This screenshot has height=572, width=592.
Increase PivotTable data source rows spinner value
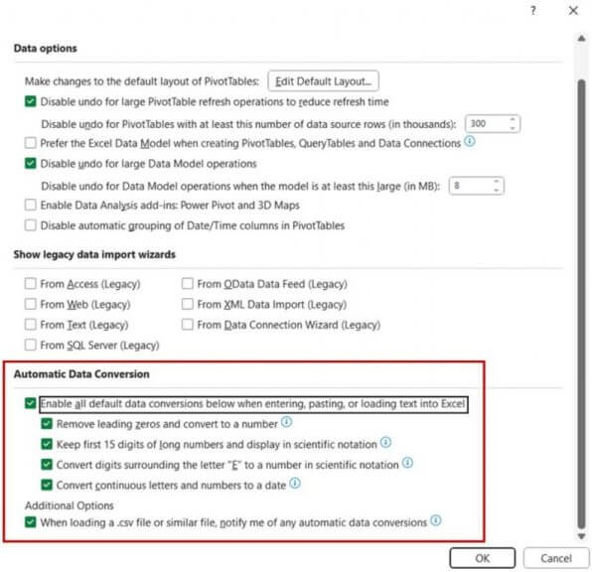pos(513,120)
